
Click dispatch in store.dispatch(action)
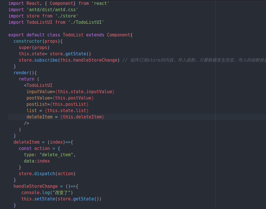[x=45, y=174]
